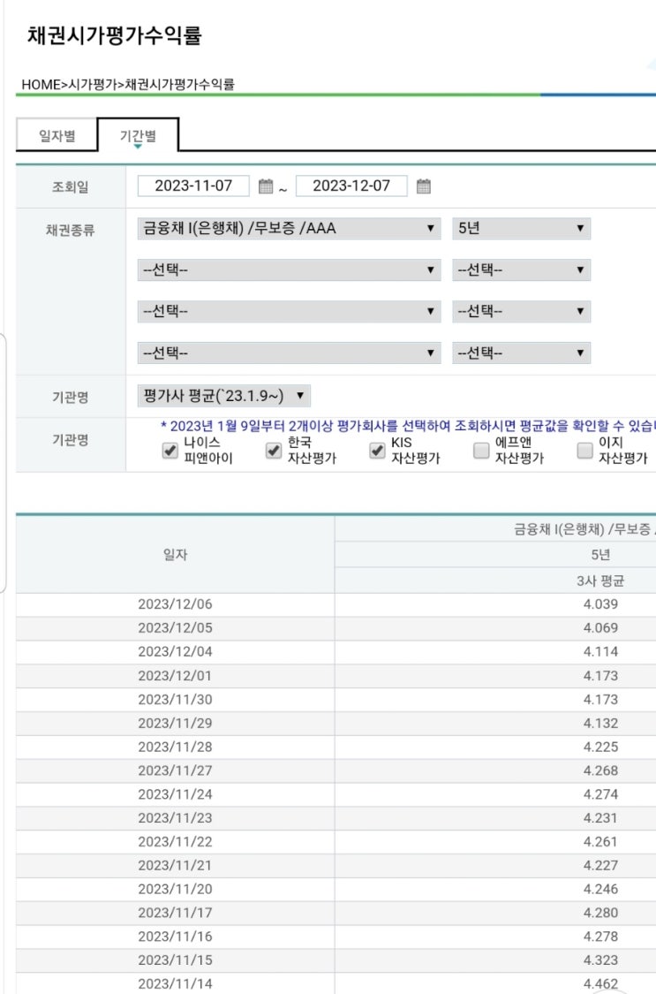Screen dimensions: 656x994
Task: Select the 2023/12/06 date cell
Action: tap(176, 604)
